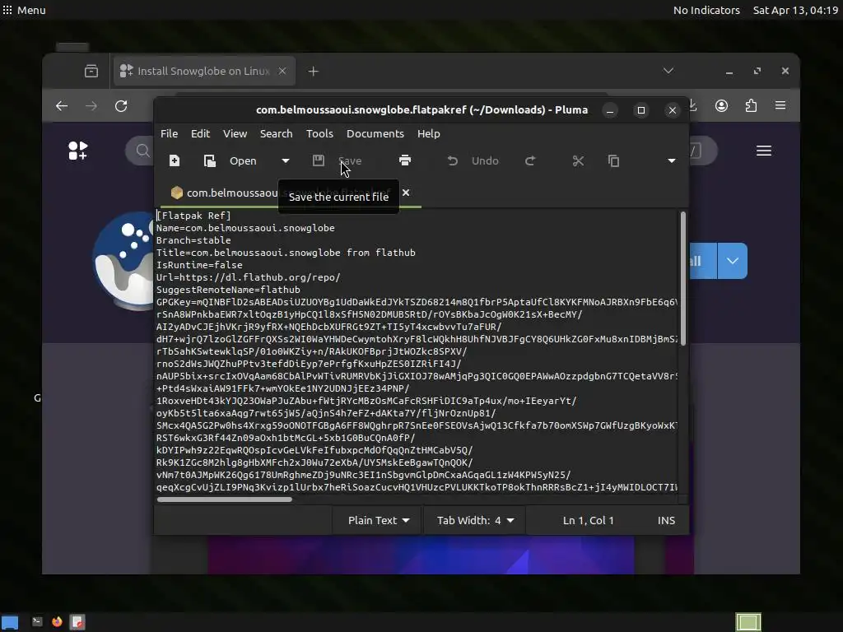Click the blue Install button on Flathub
The image size is (843, 632).
(x=703, y=261)
